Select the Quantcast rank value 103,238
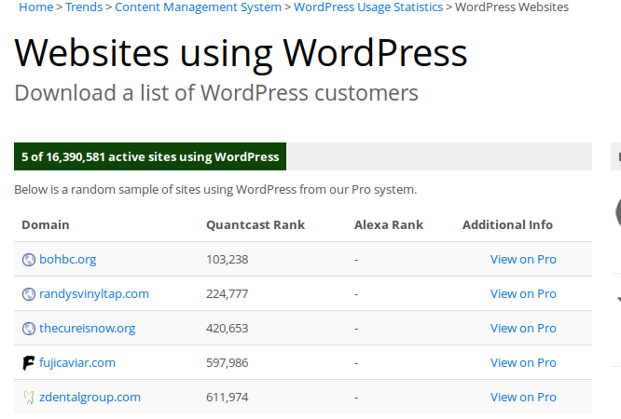621x419 pixels. pyautogui.click(x=228, y=260)
